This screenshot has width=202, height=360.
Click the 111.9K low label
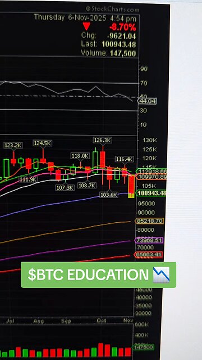[28, 179]
